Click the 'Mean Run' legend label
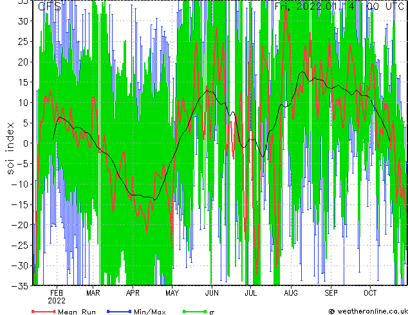408x315 pixels. 77,312
